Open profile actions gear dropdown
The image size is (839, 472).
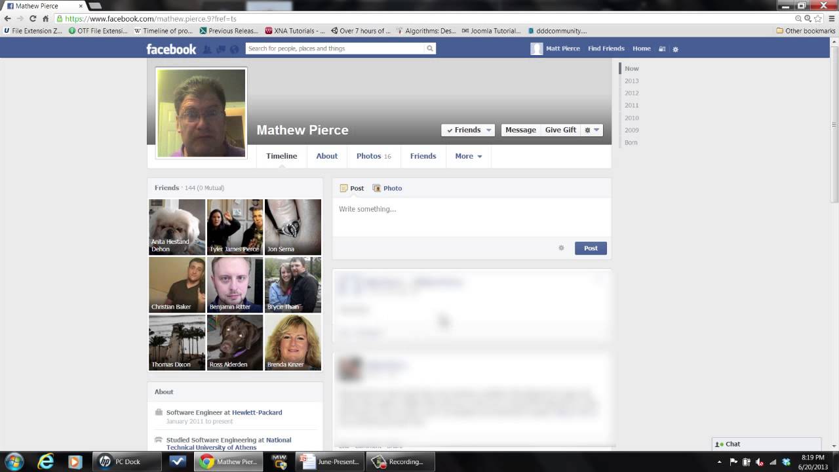point(591,130)
